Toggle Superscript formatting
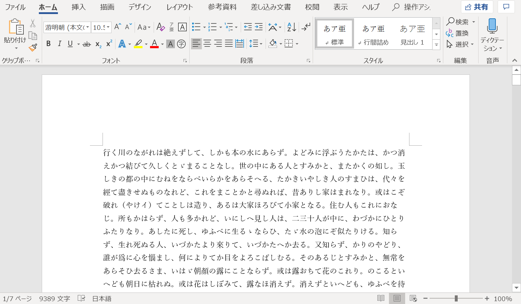This screenshot has width=521, height=304. click(x=109, y=44)
